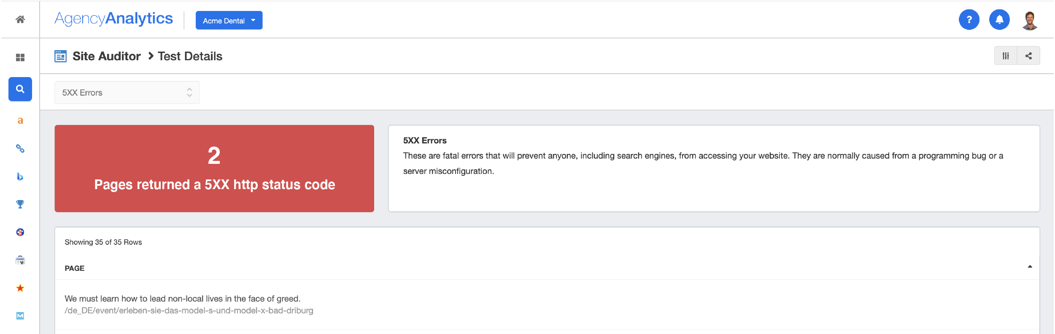Open the trophy rankings icon in sidebar
Screen dimensions: 1055x334
pos(20,204)
